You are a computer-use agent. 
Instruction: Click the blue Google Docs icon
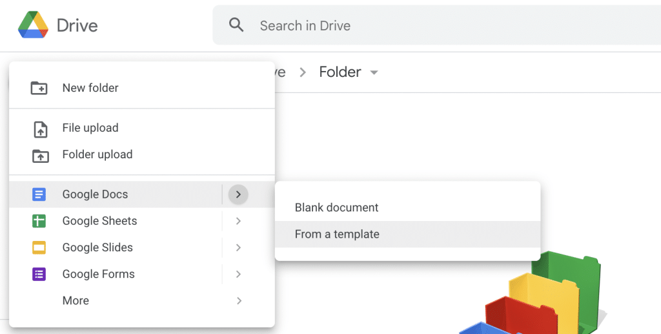[x=39, y=194]
